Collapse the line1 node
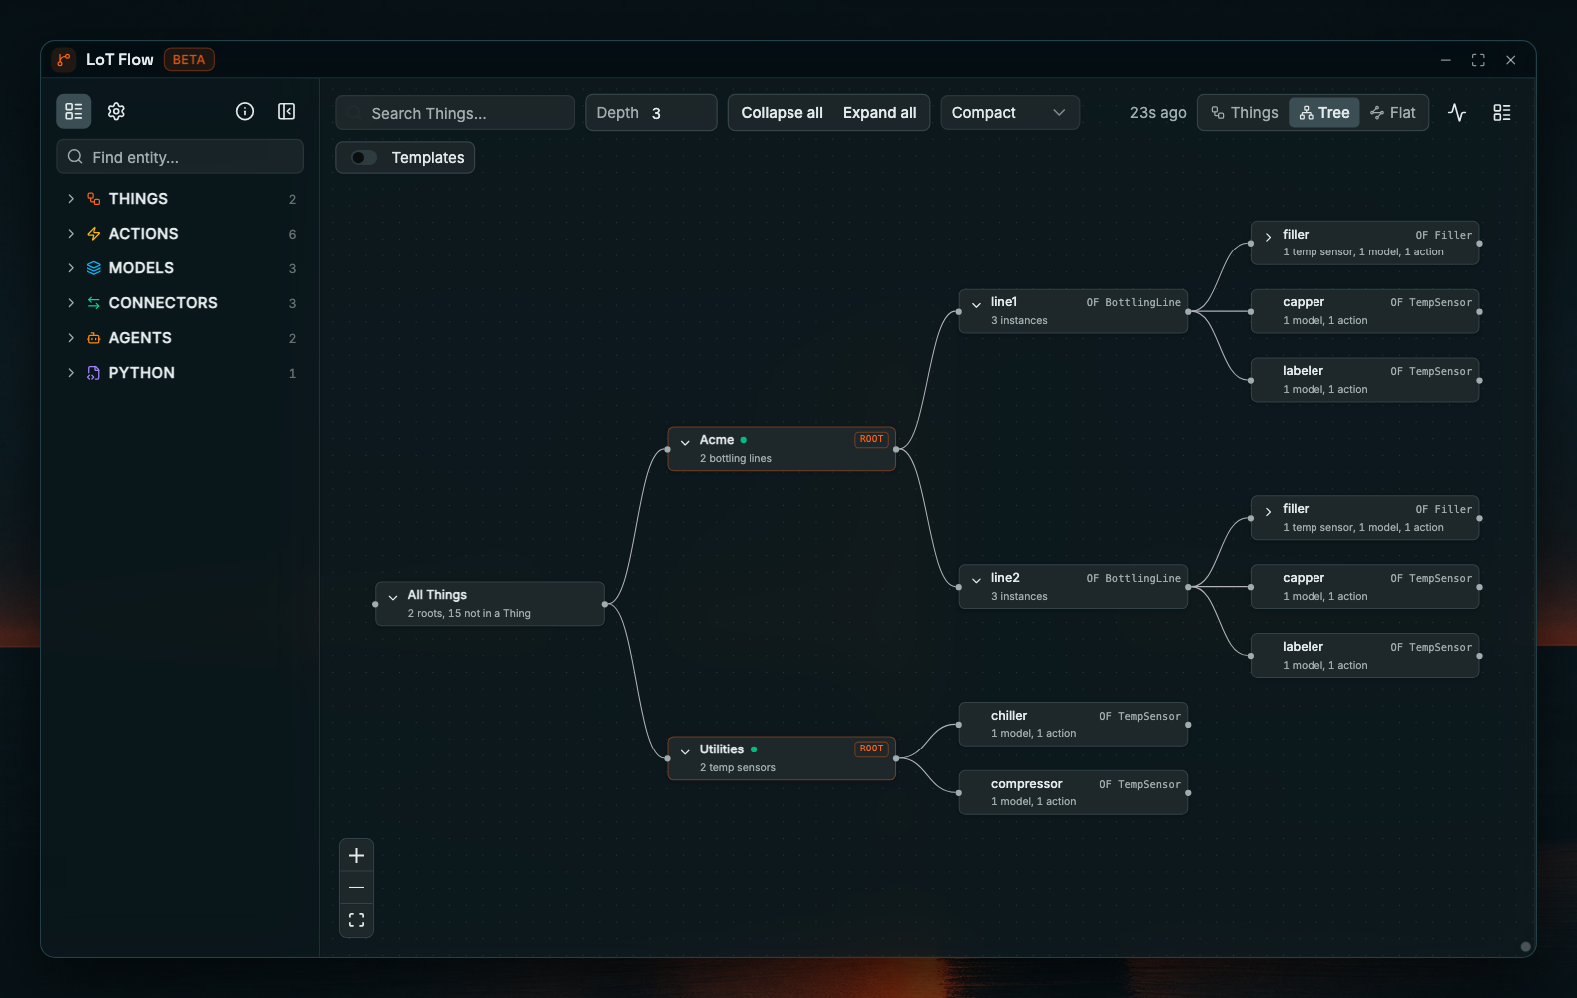The height and width of the screenshot is (998, 1577). pos(976,304)
